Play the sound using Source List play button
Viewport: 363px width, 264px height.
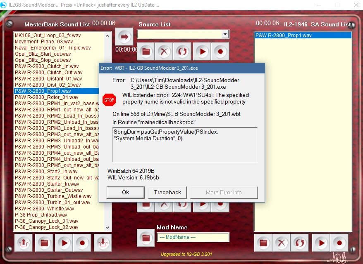coord(202,51)
